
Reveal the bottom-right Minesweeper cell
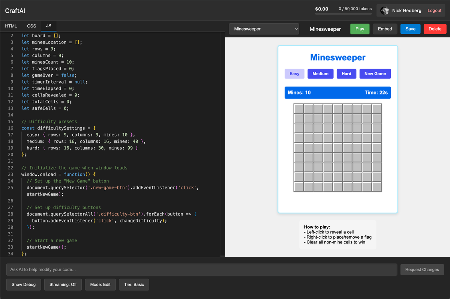click(x=377, y=187)
